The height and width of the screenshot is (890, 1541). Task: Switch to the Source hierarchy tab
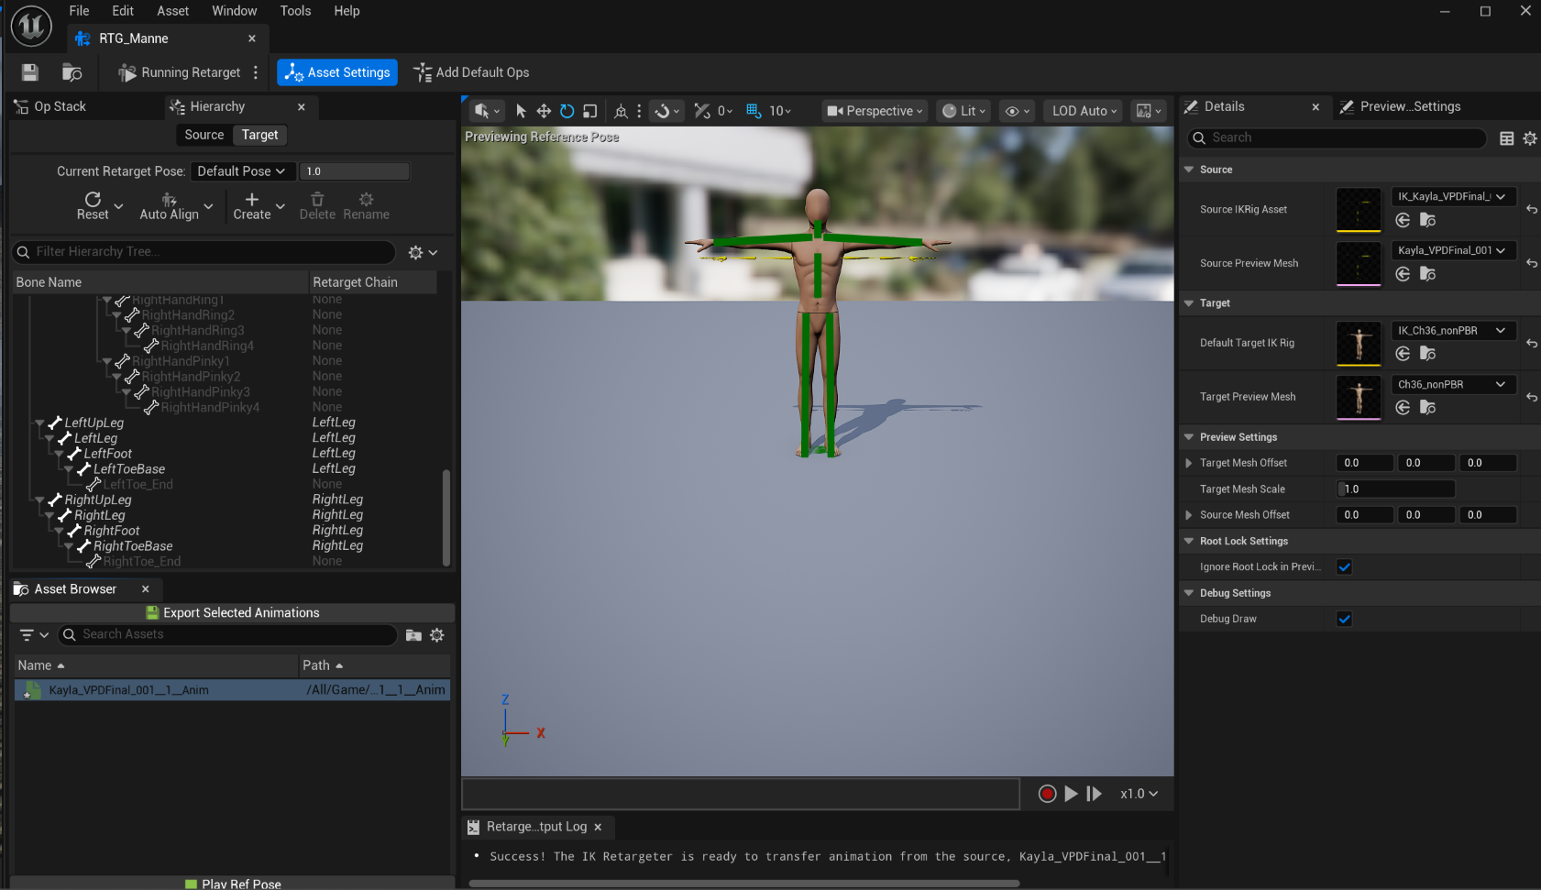tap(204, 134)
